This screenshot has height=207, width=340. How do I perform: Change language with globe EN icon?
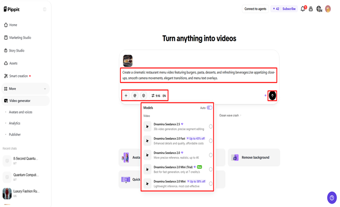(319, 9)
